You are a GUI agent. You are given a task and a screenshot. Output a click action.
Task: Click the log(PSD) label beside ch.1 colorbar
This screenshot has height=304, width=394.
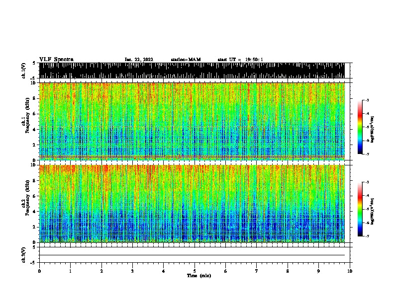click(373, 129)
